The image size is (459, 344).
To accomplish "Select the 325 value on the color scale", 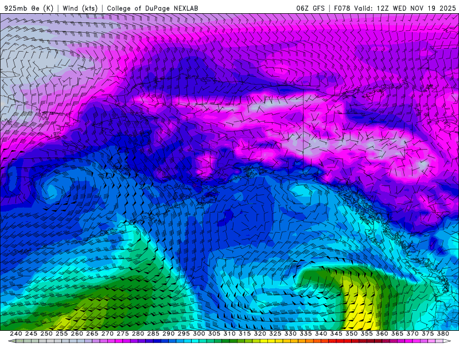I will pos(275,334).
